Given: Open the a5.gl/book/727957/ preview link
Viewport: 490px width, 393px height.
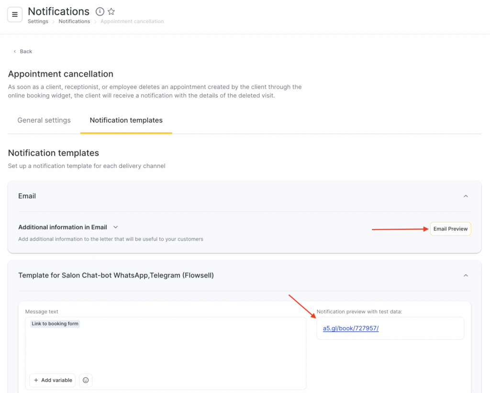Looking at the screenshot, I should coord(351,329).
